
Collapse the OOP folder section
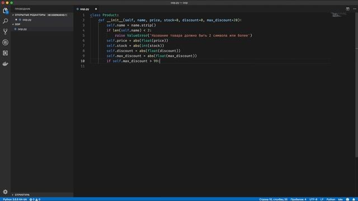click(x=17, y=24)
